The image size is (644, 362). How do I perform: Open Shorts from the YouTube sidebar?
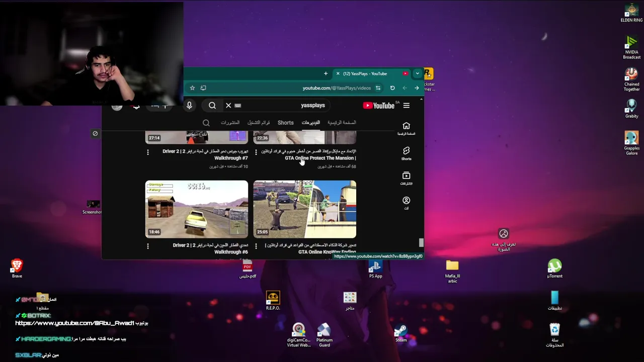tap(406, 153)
